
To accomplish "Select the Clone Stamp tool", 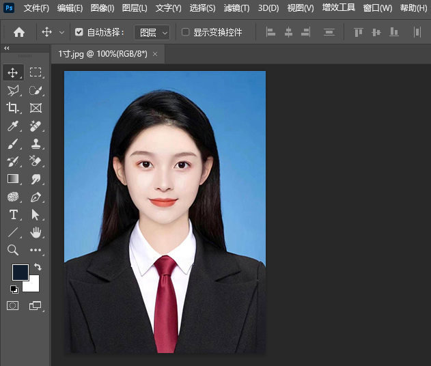I will [36, 143].
